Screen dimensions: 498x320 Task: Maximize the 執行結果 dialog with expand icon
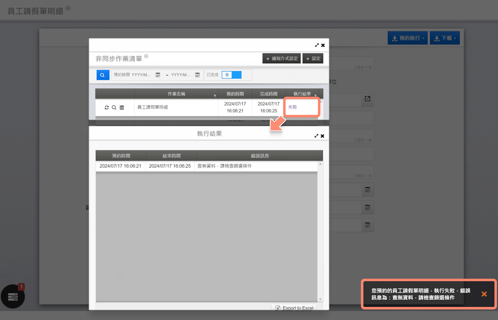pos(316,136)
